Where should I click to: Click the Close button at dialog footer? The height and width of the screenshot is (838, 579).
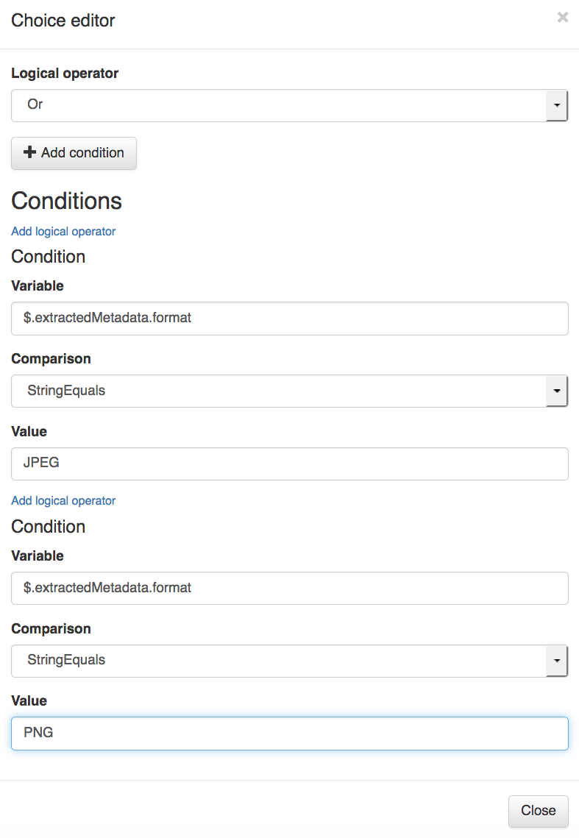[538, 811]
